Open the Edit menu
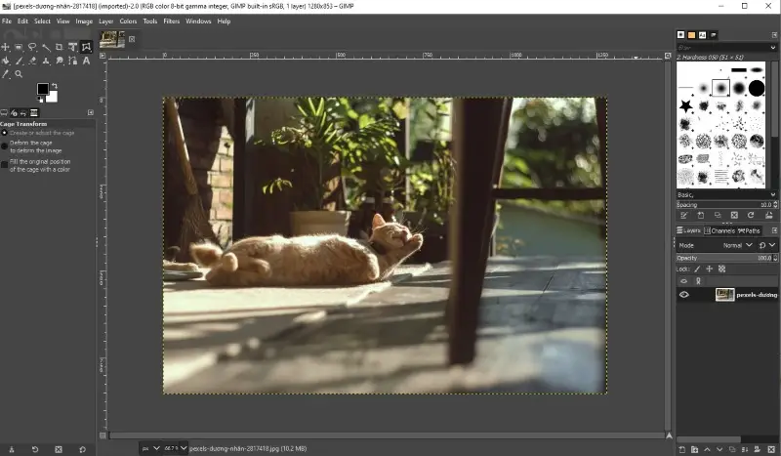The height and width of the screenshot is (456, 781). click(22, 21)
